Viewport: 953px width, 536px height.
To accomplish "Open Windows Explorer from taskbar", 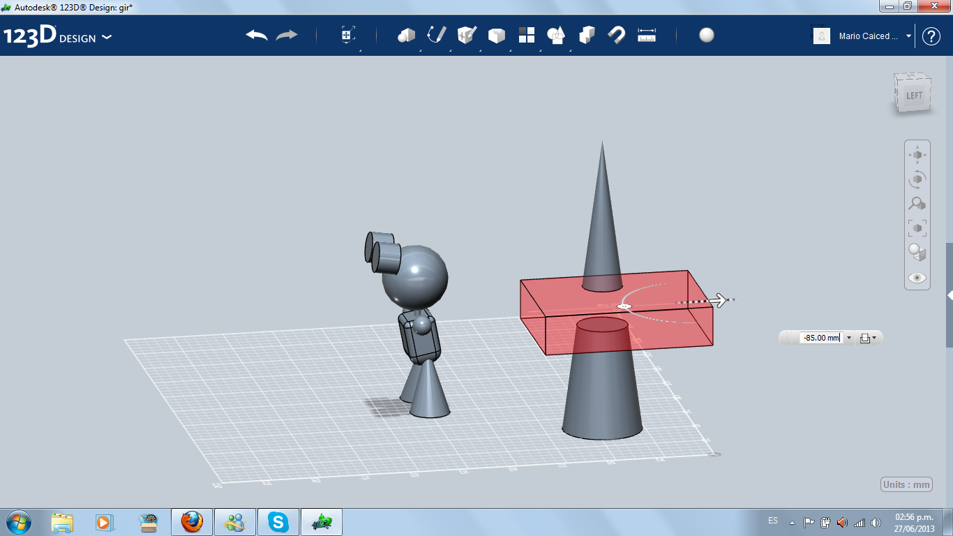I will (x=62, y=523).
